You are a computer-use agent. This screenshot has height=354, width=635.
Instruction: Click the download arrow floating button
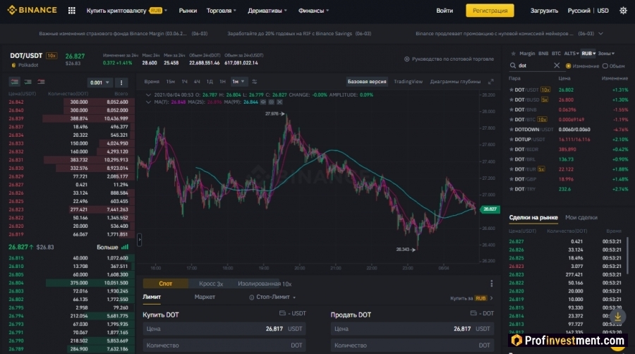click(x=617, y=317)
